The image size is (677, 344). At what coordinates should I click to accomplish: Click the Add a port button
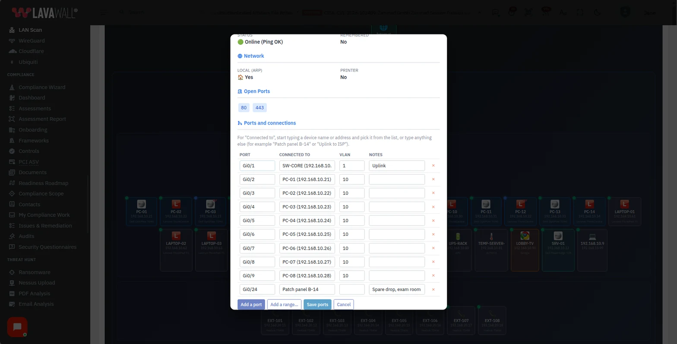pos(251,304)
